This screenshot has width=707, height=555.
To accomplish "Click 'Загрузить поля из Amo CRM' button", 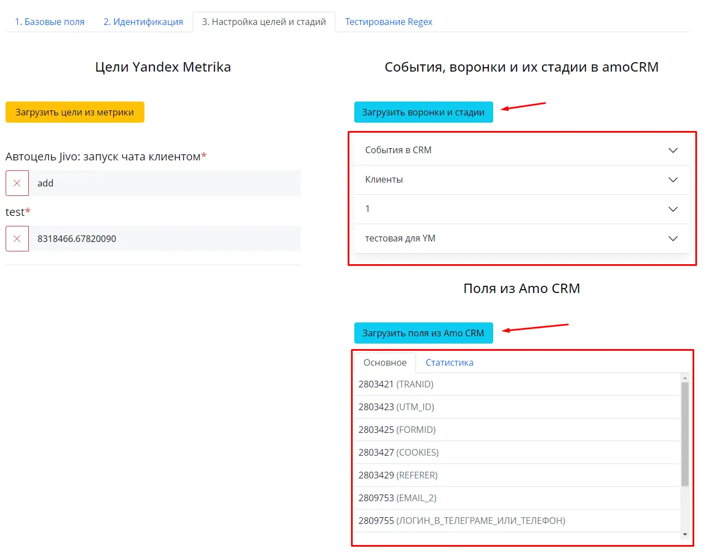I will pyautogui.click(x=424, y=333).
